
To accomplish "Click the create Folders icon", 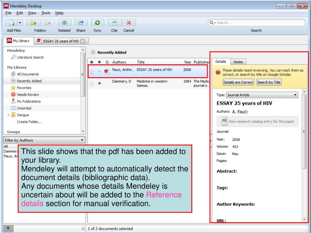I will pos(33,22).
